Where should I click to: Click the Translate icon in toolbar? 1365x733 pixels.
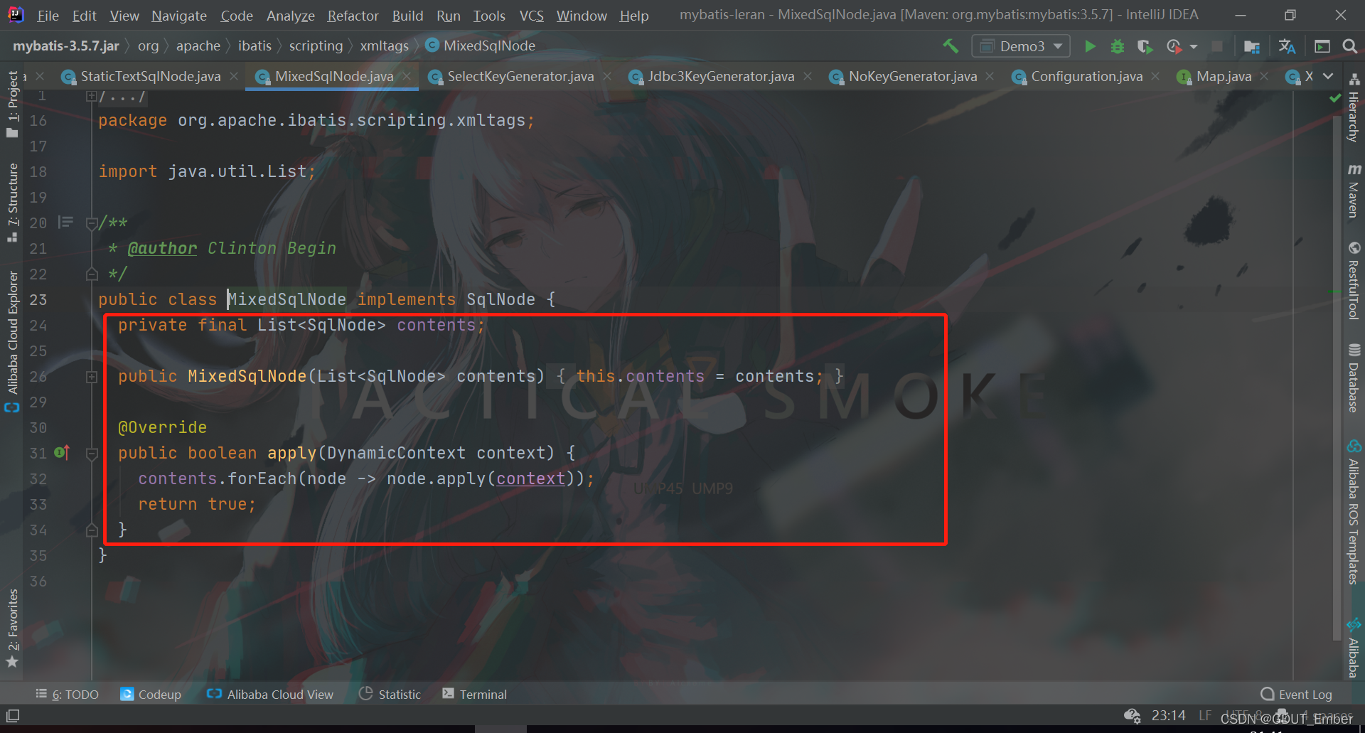pos(1287,46)
